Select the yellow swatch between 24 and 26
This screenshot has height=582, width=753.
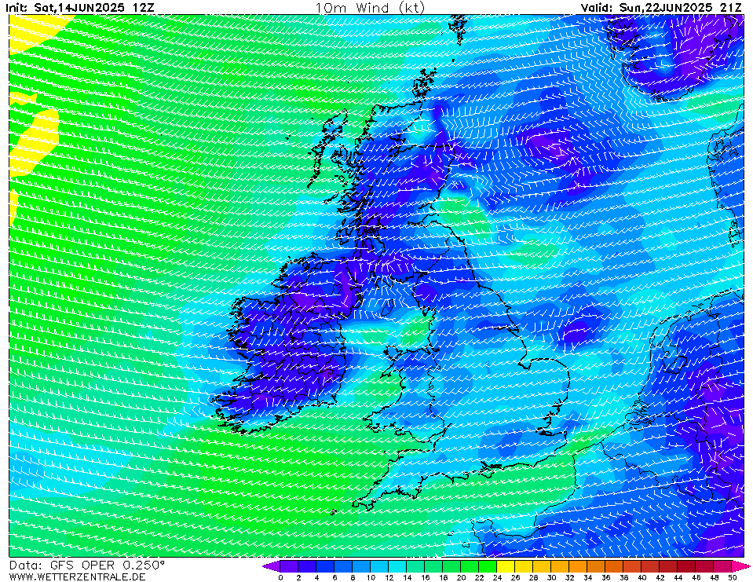[x=506, y=566]
